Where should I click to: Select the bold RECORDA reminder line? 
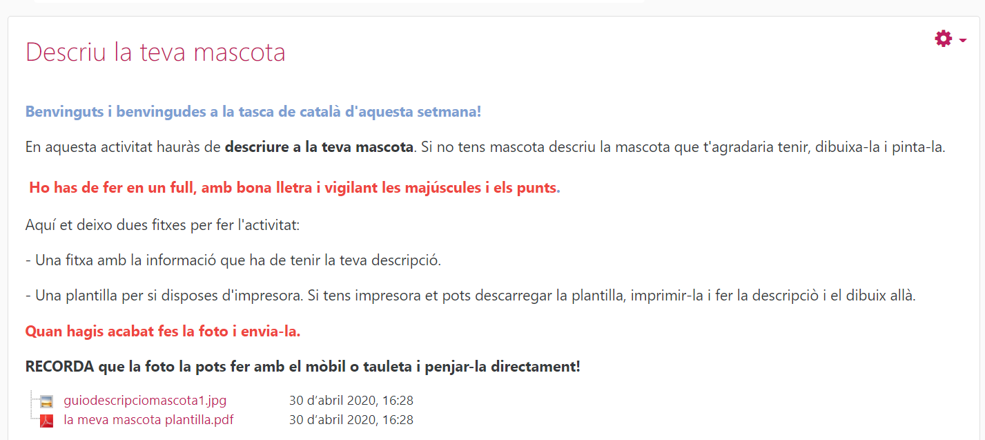(x=302, y=367)
